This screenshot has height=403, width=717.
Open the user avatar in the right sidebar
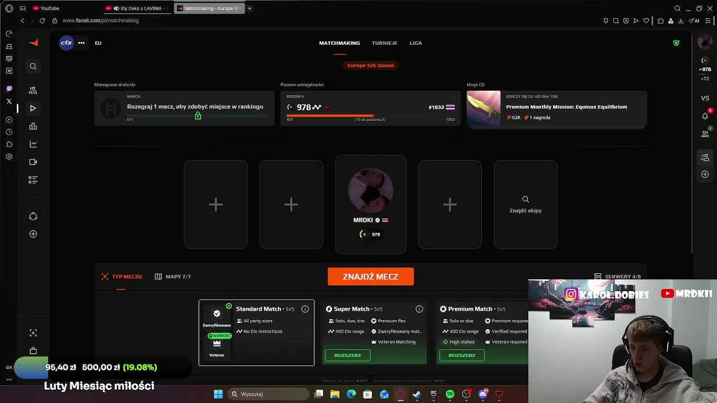pyautogui.click(x=705, y=42)
